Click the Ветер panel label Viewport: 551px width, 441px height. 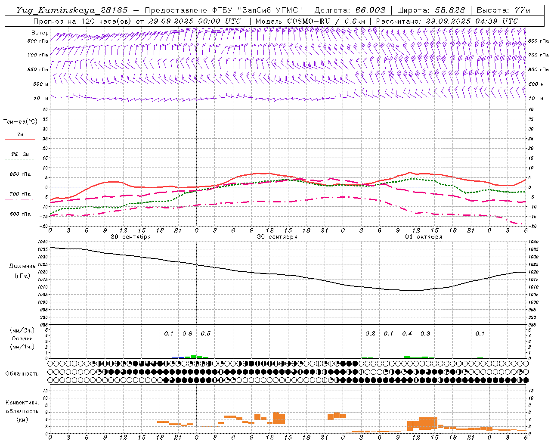pos(40,33)
